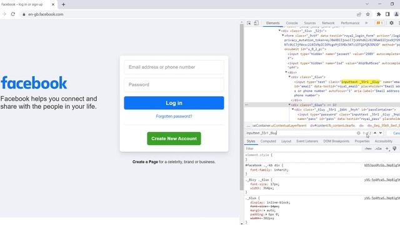View site info via the padlock icon
This screenshot has width=400, height=225.
click(24, 14)
